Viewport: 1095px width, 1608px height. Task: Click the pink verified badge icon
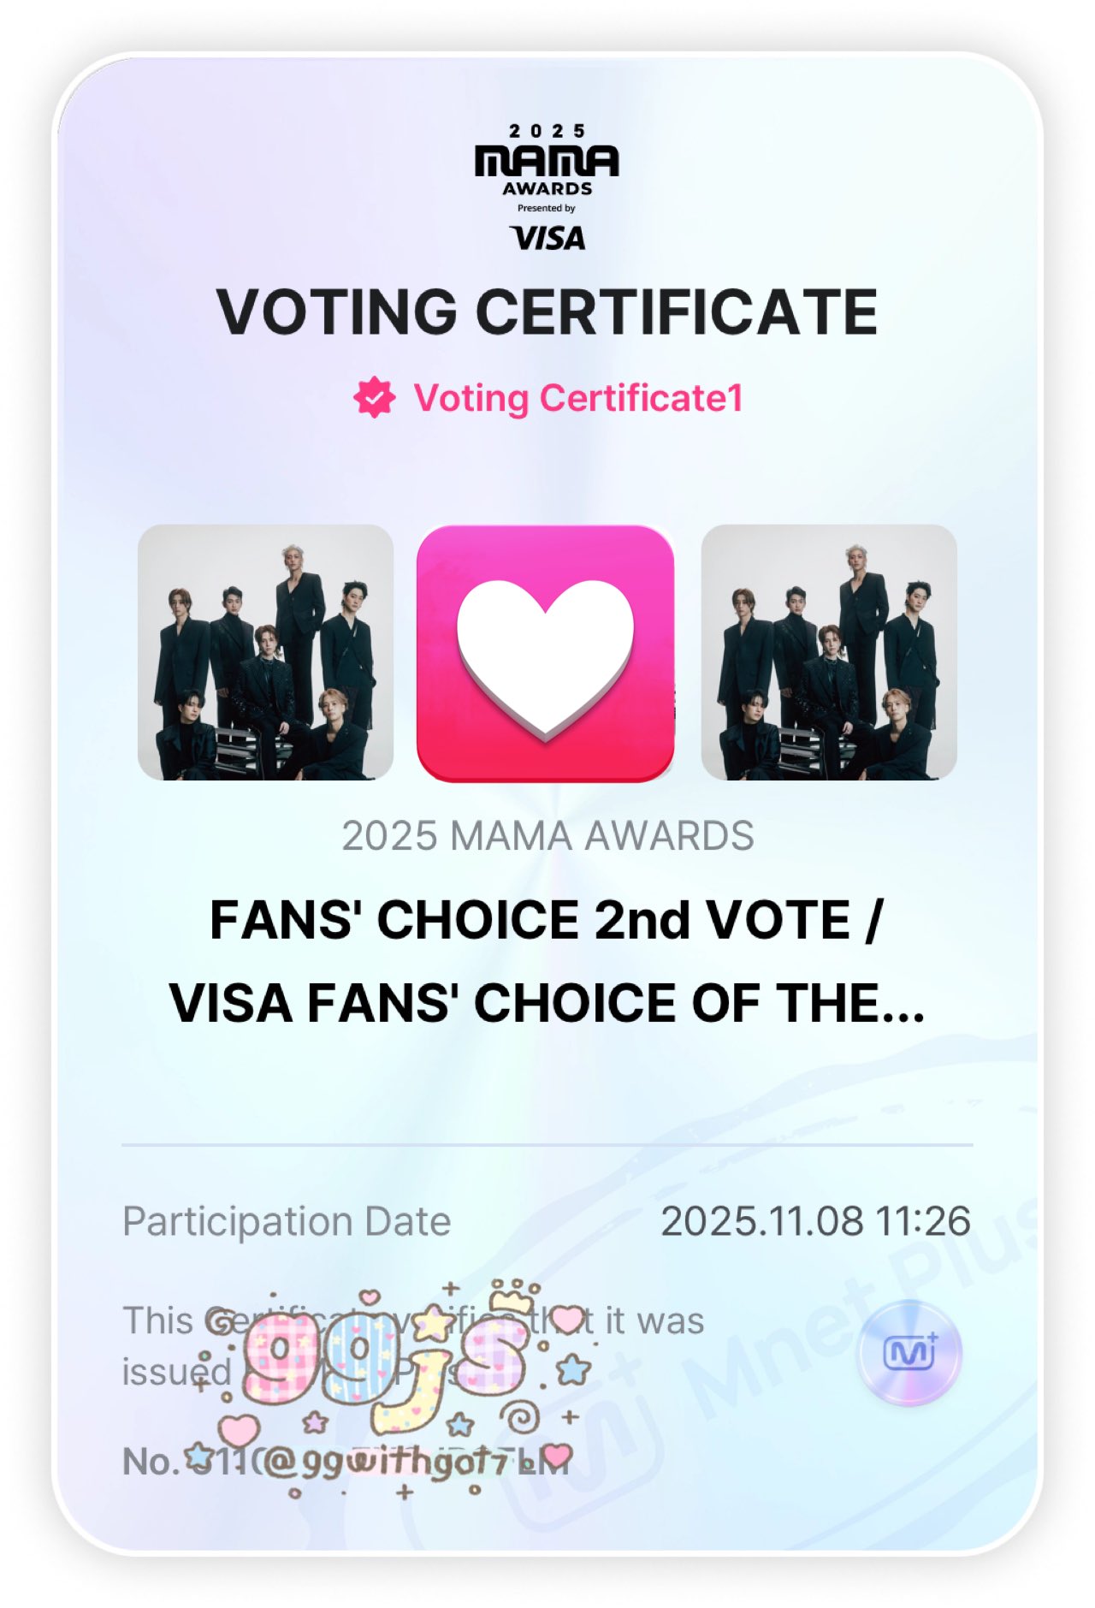click(x=374, y=398)
